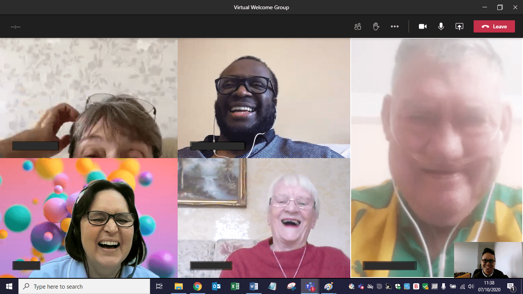The width and height of the screenshot is (523, 294).
Task: Turn the camera off
Action: pos(423,26)
